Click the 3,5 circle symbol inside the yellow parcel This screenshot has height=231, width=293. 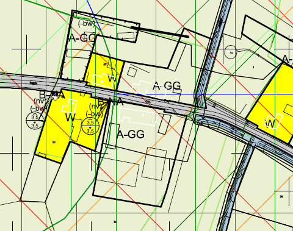pyautogui.click(x=90, y=126)
